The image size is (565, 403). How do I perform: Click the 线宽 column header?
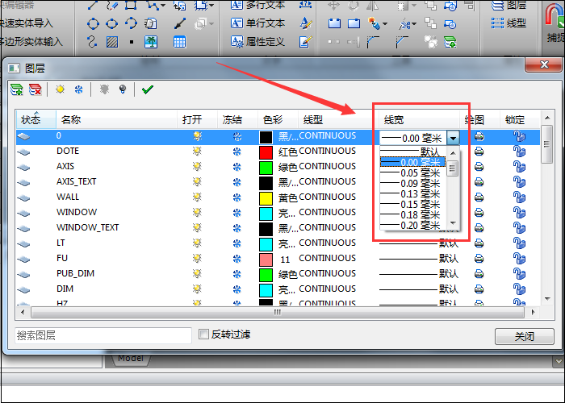click(419, 119)
